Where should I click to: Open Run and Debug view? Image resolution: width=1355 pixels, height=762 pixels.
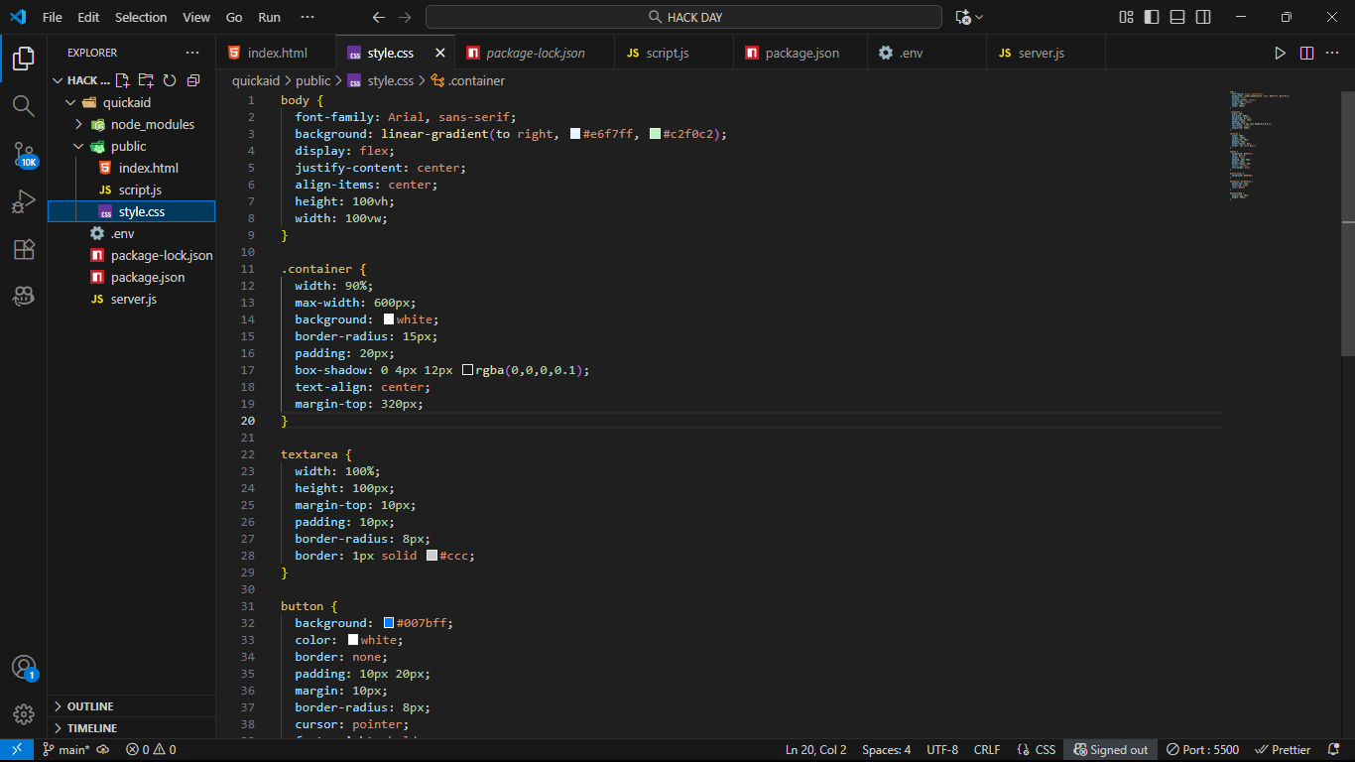pos(24,201)
